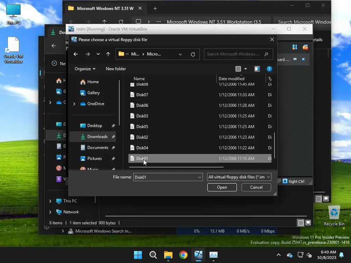Open the Windows Start menu
This screenshot has height=263, width=351.
click(138, 255)
